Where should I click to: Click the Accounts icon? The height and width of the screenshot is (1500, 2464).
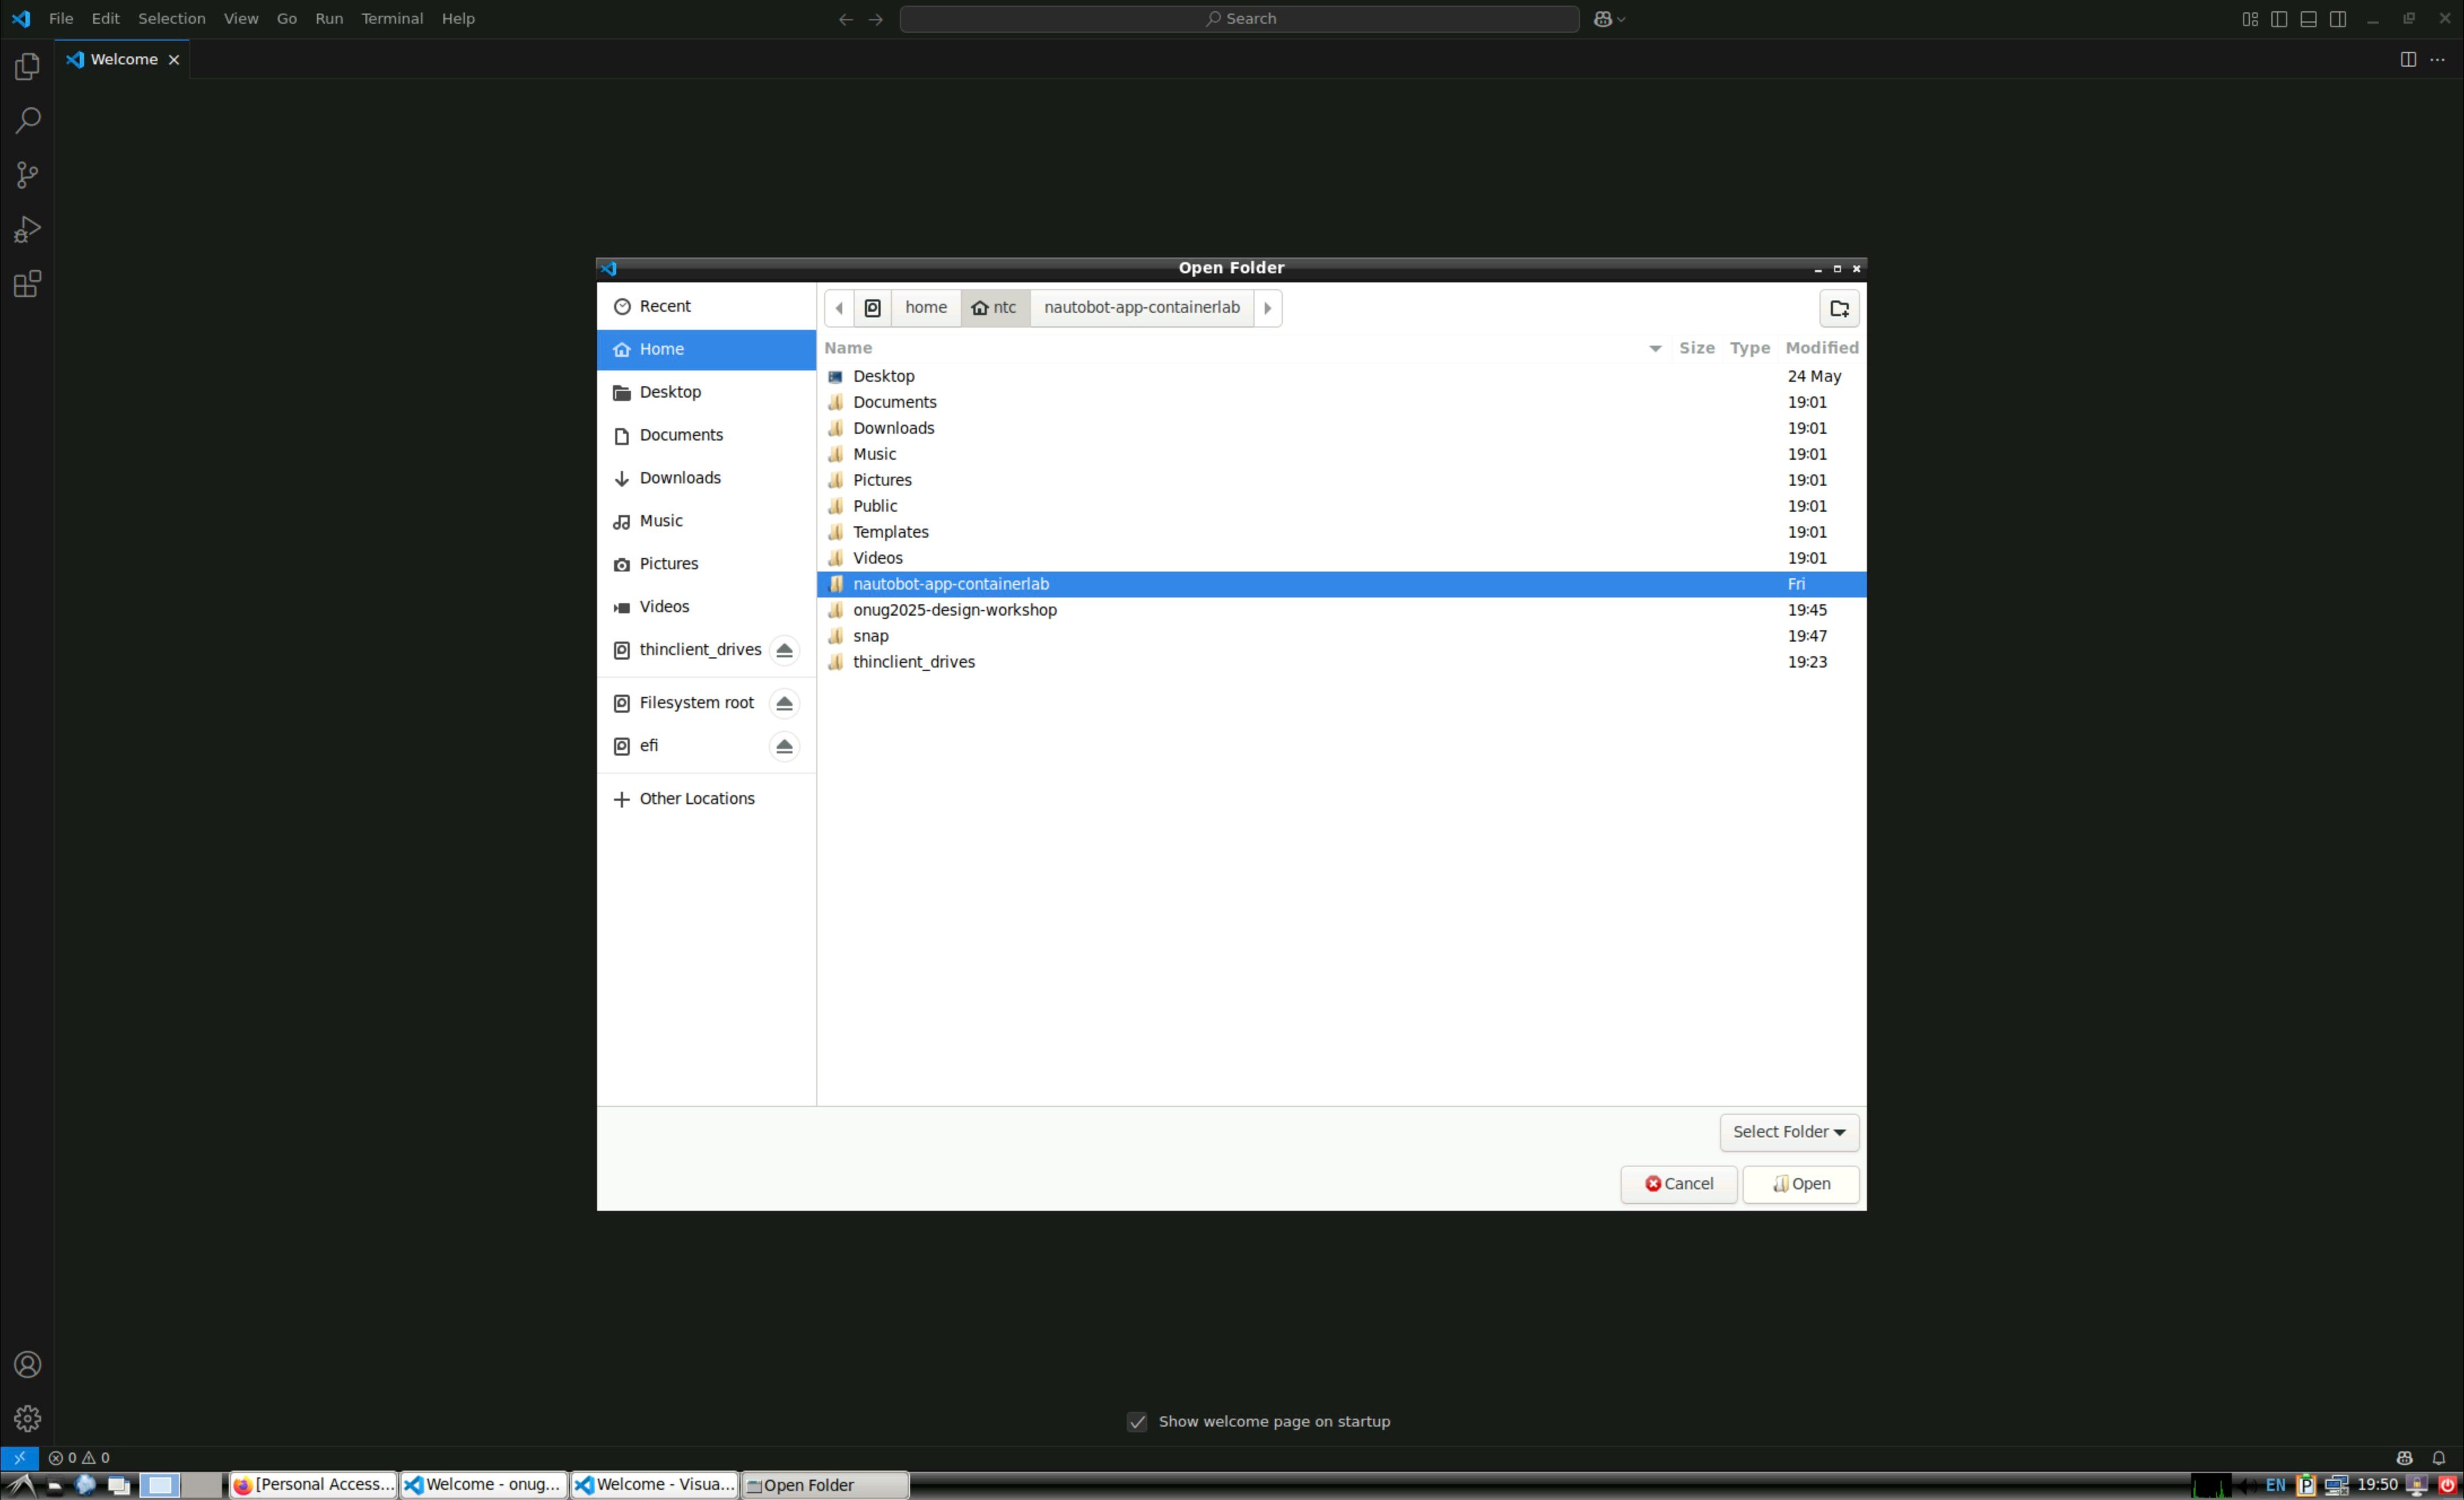click(27, 1364)
